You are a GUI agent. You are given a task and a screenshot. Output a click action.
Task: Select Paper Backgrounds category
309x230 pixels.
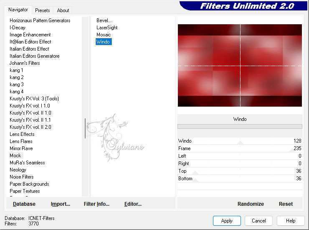[29, 184]
